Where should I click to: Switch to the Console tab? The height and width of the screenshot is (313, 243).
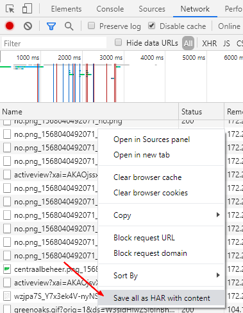pyautogui.click(x=110, y=9)
